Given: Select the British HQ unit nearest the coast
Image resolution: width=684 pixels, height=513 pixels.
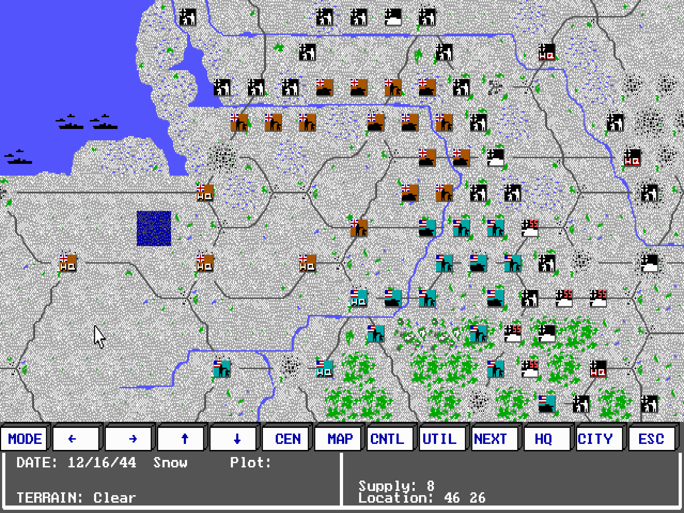Looking at the screenshot, I should [x=205, y=193].
